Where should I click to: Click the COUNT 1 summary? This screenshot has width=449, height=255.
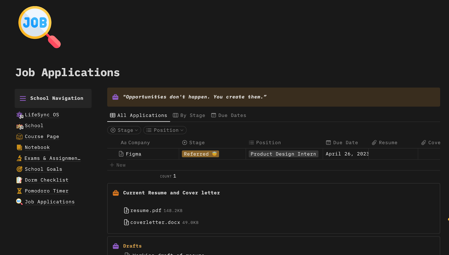pos(168,176)
